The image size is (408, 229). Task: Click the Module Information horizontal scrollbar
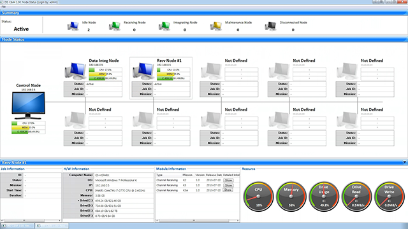coord(198,221)
